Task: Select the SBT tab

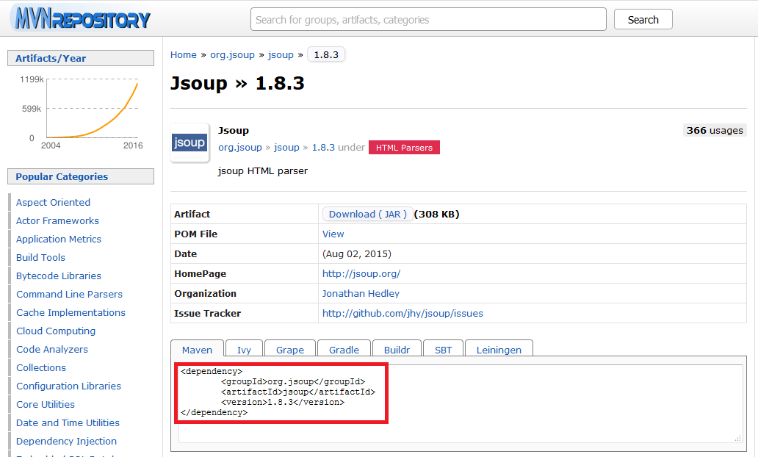Action: coord(443,350)
